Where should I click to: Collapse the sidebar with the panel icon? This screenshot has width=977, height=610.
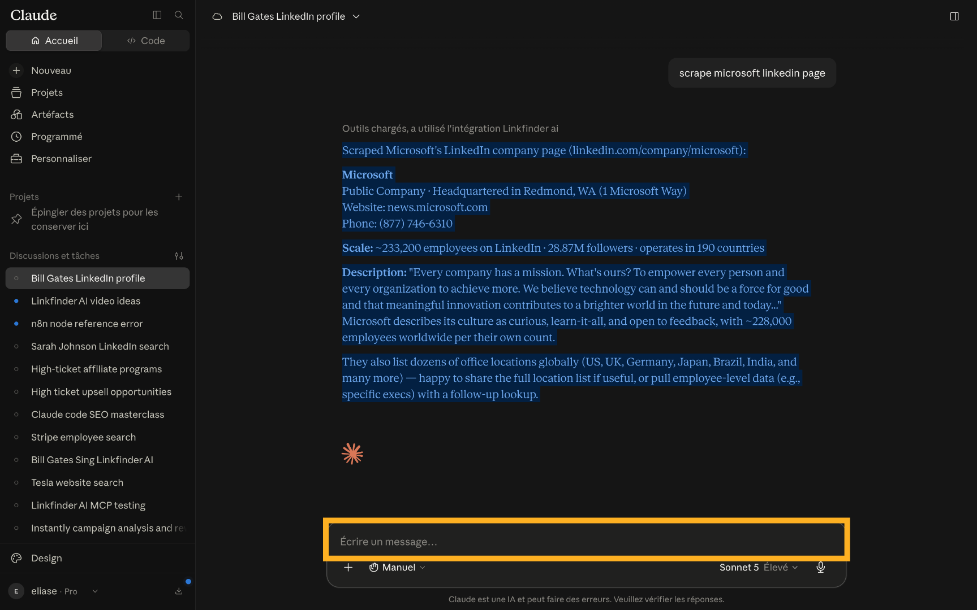(157, 15)
